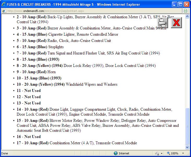Click "7 - 10 Amp (Red)" Turn Signal line
This screenshot has height=157, width=191.
(x=88, y=53)
